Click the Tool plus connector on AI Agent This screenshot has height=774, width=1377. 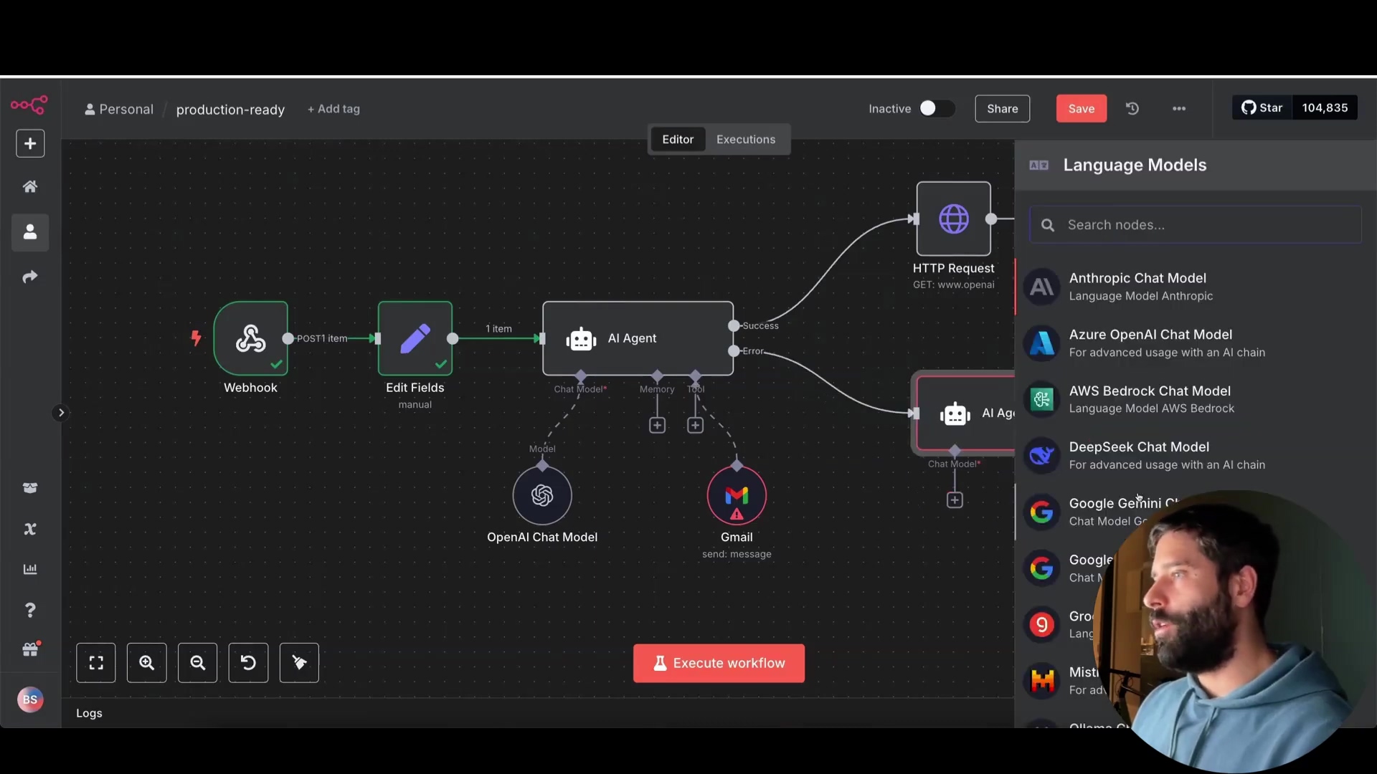[695, 425]
